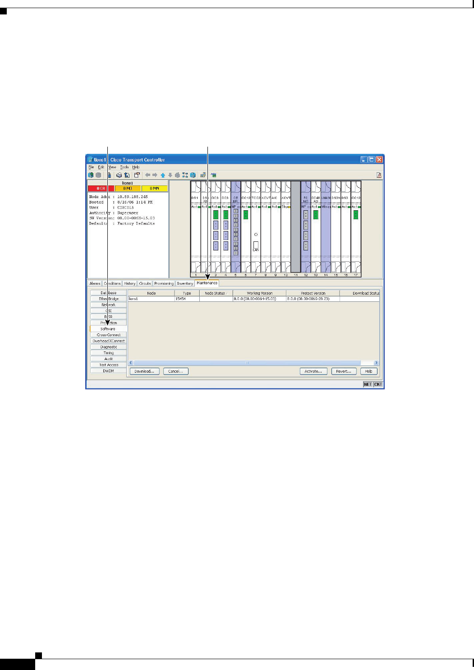
Task: Select the Maintenance tab
Action: click(x=207, y=283)
